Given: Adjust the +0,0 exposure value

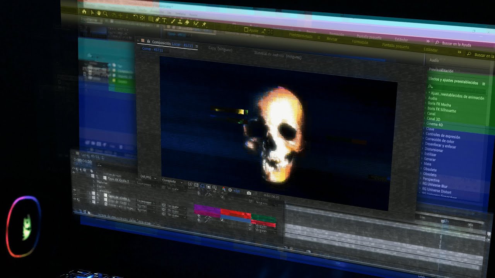Looking at the screenshot, I should [x=237, y=191].
